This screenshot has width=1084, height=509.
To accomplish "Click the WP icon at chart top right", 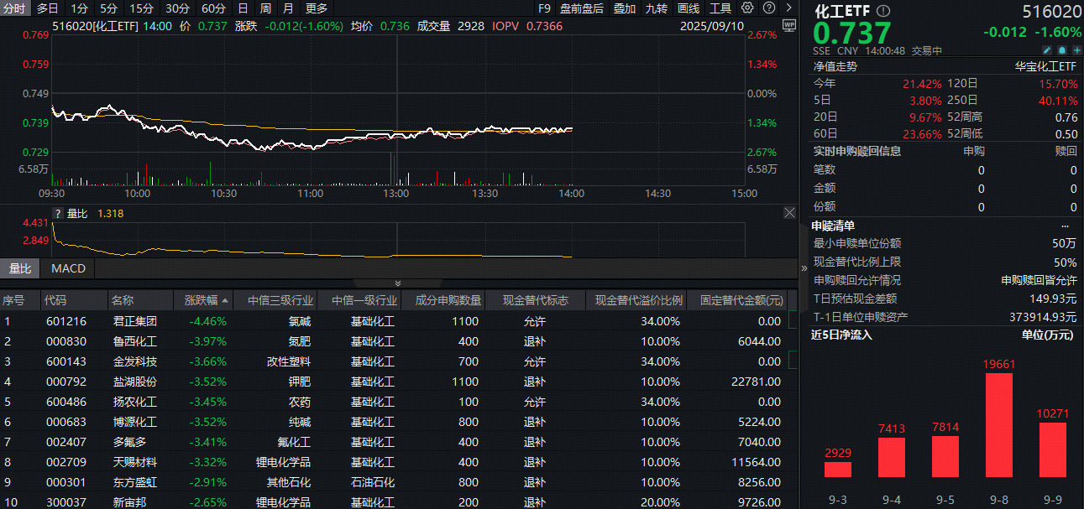I will pyautogui.click(x=788, y=25).
